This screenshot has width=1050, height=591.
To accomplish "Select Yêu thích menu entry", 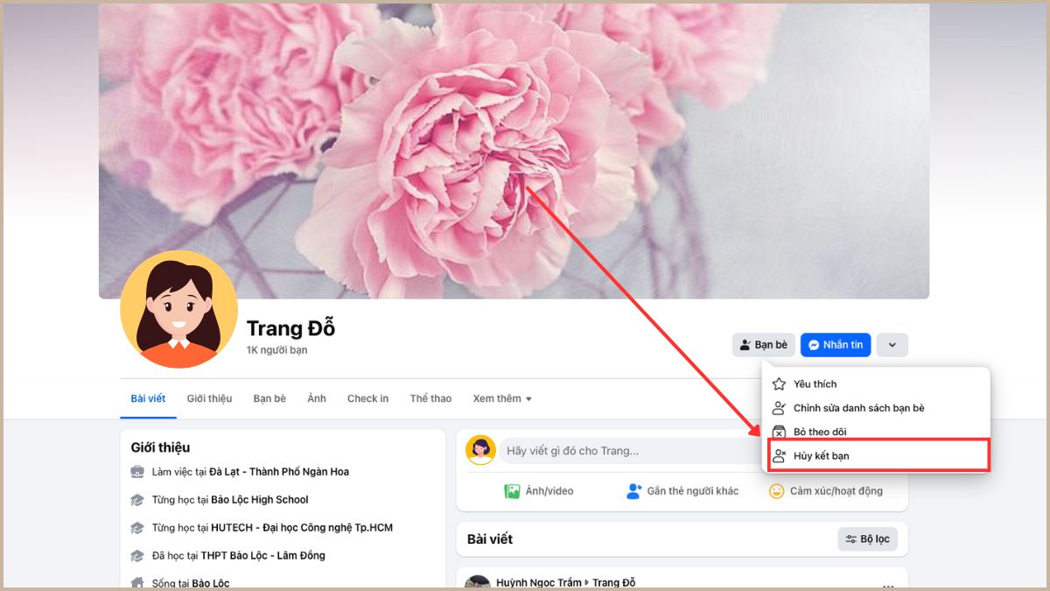I will pos(876,383).
